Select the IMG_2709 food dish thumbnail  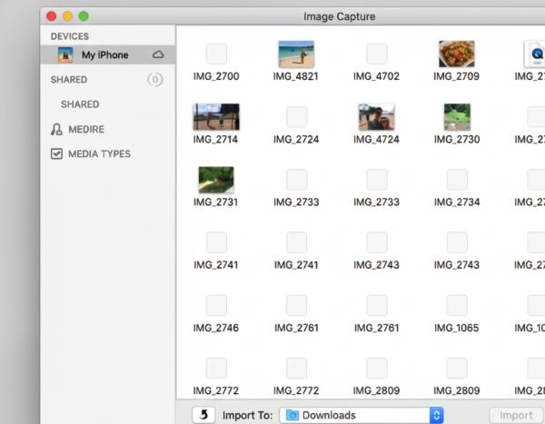(x=456, y=54)
